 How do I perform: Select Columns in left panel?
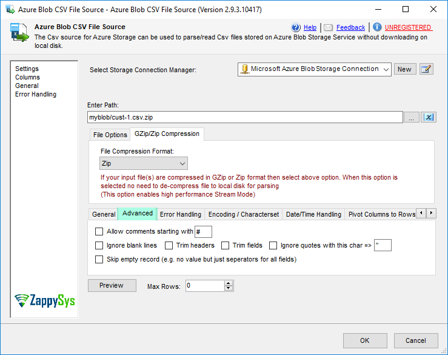coord(27,77)
